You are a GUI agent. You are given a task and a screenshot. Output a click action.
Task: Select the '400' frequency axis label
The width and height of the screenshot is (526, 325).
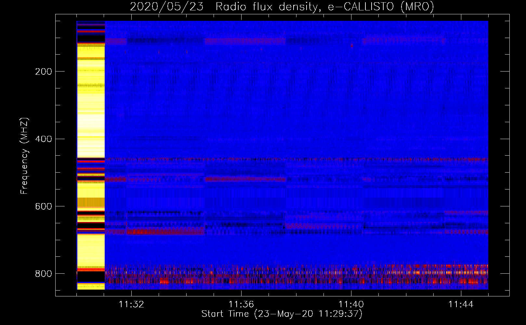coord(43,139)
